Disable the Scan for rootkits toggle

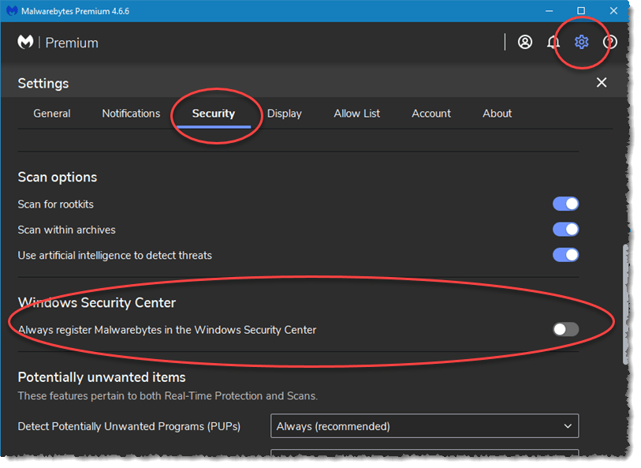[565, 204]
